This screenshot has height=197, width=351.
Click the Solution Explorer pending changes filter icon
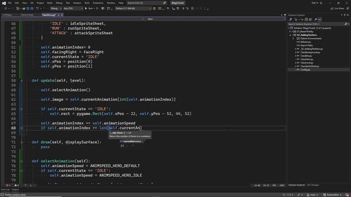click(296, 20)
